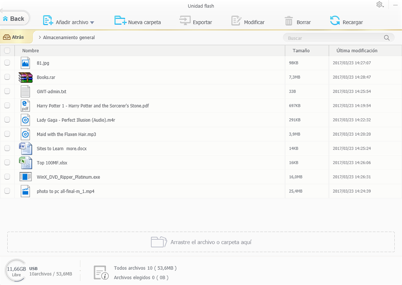Select Maid with the Flaxen Hair.mp3 name
The image size is (402, 285).
point(66,135)
